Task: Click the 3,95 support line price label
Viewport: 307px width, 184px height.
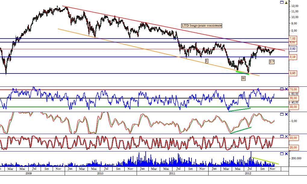Action: (x=293, y=73)
